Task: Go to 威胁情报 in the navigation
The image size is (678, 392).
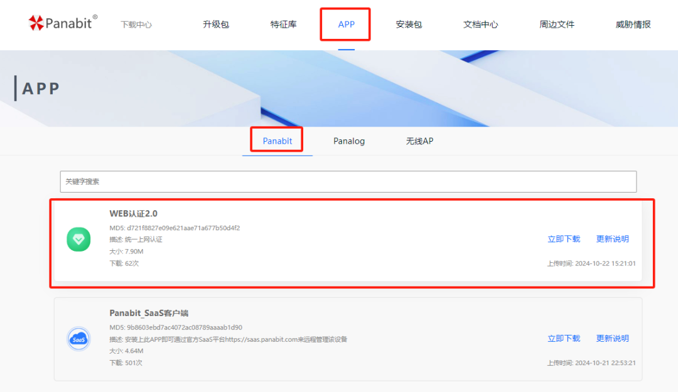Action: (x=633, y=24)
